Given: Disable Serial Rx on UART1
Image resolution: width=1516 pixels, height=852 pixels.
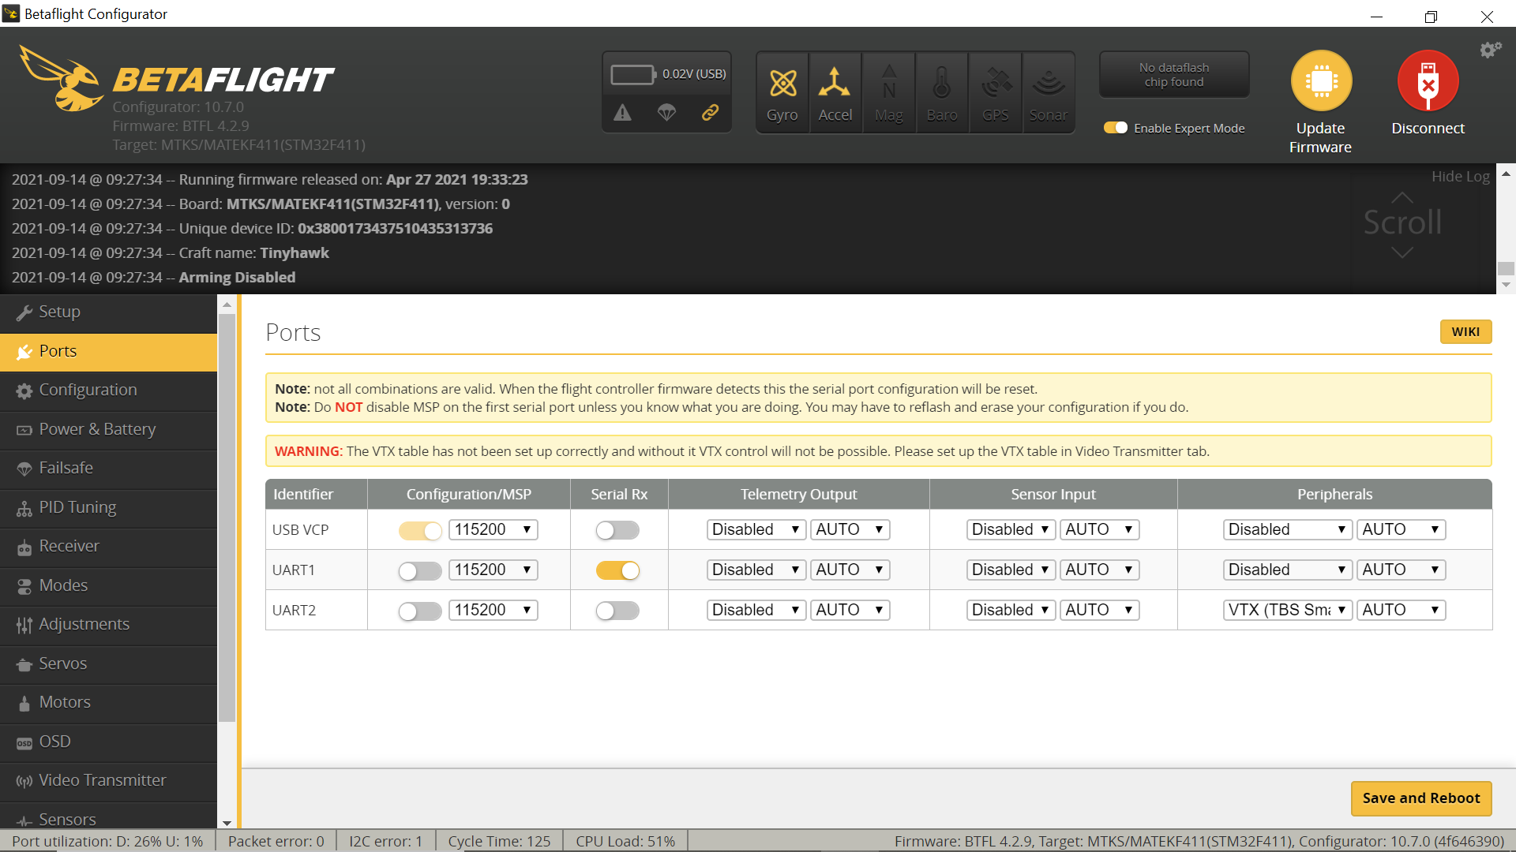Looking at the screenshot, I should pos(617,570).
